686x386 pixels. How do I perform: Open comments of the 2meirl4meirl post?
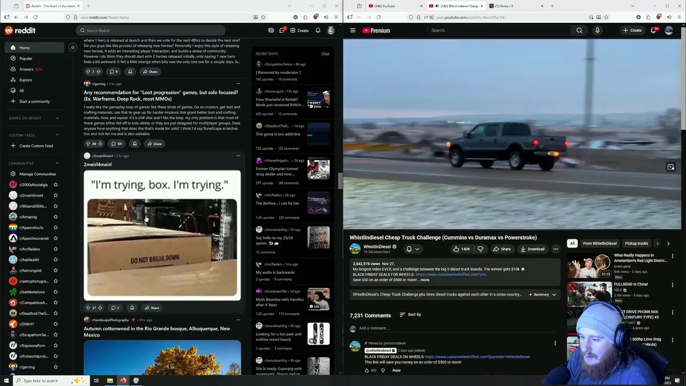point(115,308)
